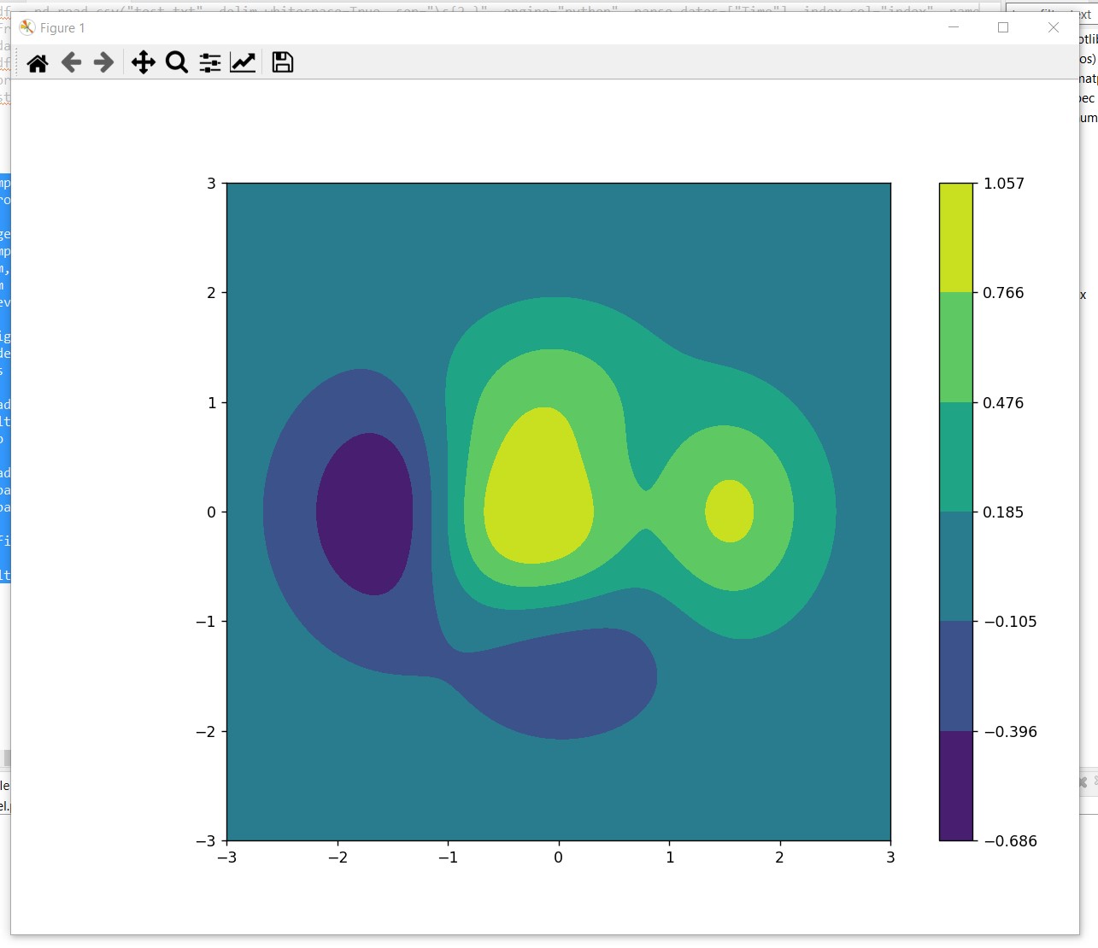Click the Figure 1 window title text

62,28
